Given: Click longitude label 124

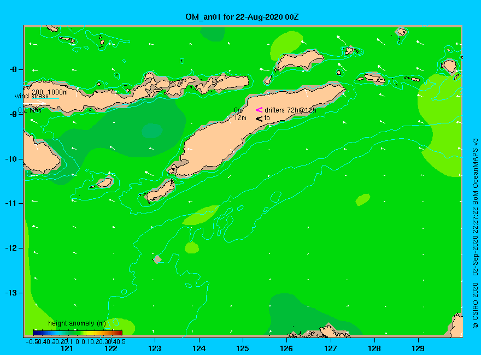Looking at the screenshot, I should 199,348.
